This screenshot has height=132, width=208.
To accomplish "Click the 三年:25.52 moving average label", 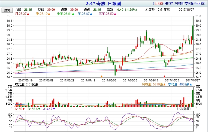I will 106,14.
